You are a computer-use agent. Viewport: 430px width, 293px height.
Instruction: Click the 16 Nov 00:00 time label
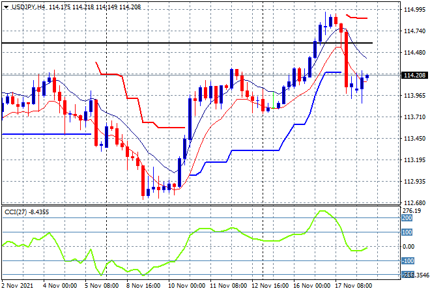[x=312, y=286]
